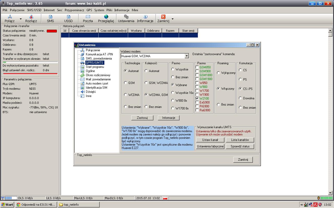Click the Ustawienia fabryczne button
This screenshot has height=208, width=334.
(210, 146)
